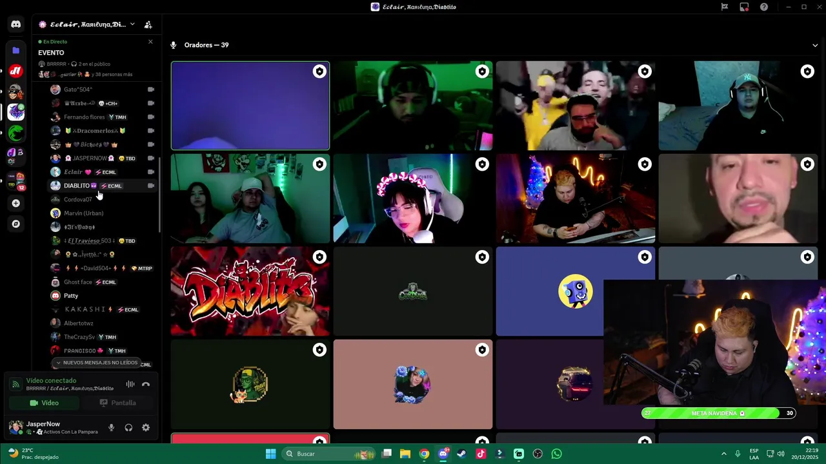Image resolution: width=826 pixels, height=464 pixels.
Task: Open DIABLITO's profile in speaker list
Action: pos(103,186)
